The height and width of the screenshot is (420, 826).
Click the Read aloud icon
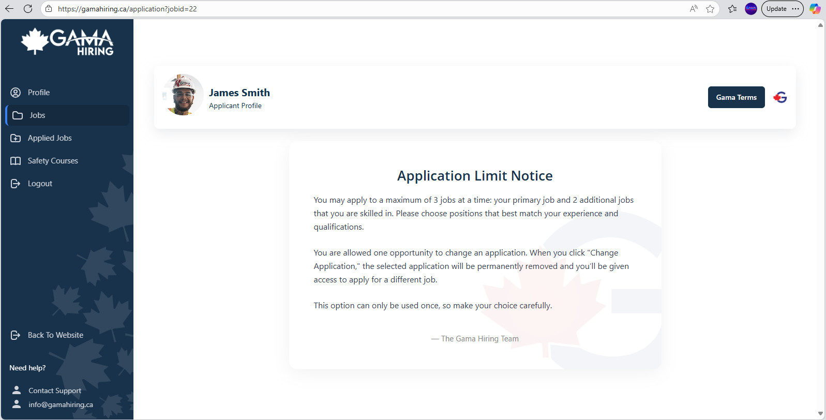tap(694, 9)
